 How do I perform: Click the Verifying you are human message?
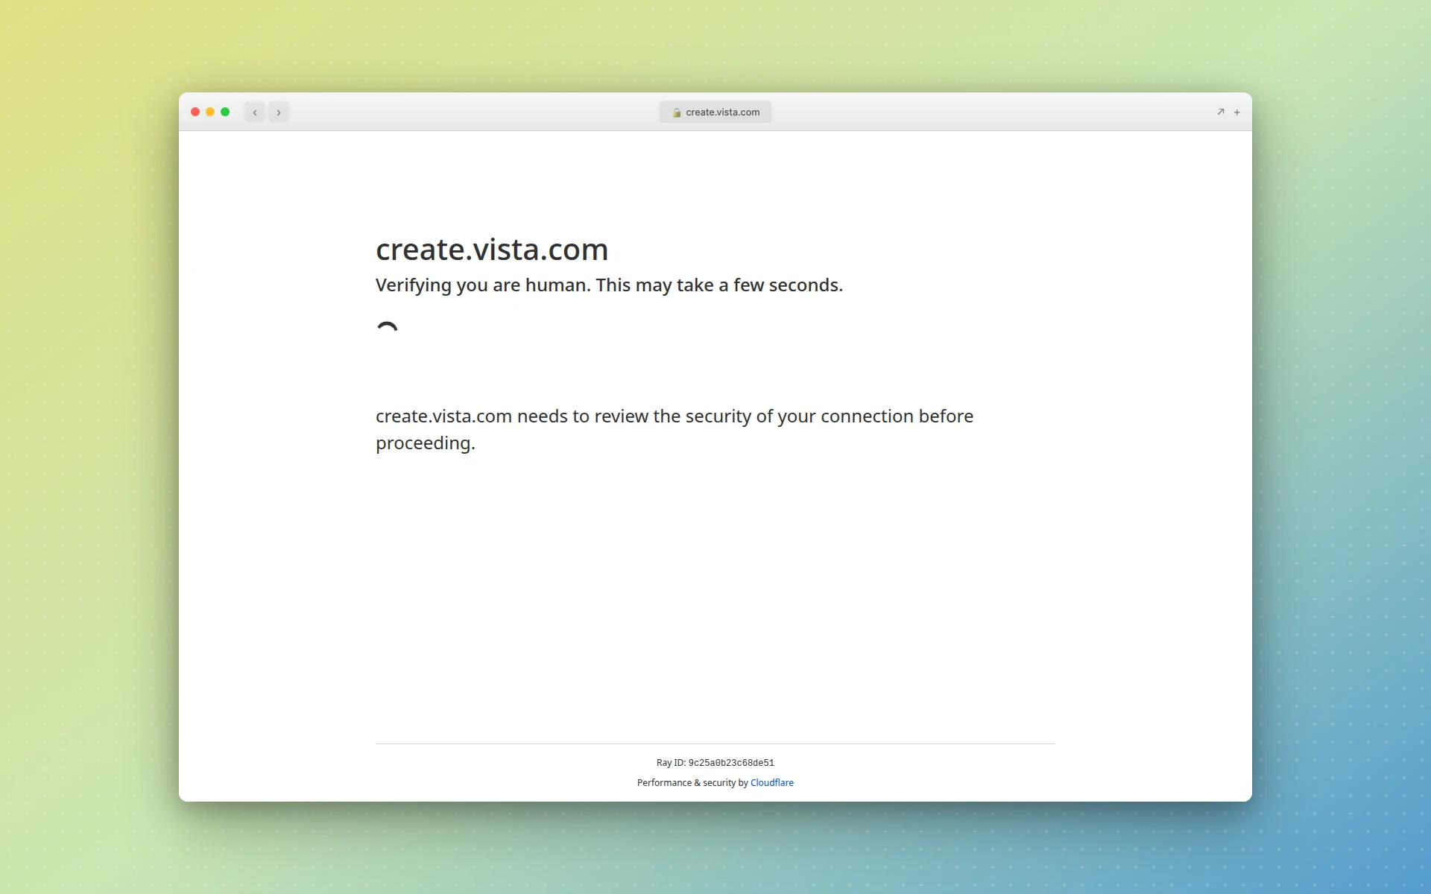pyautogui.click(x=609, y=285)
